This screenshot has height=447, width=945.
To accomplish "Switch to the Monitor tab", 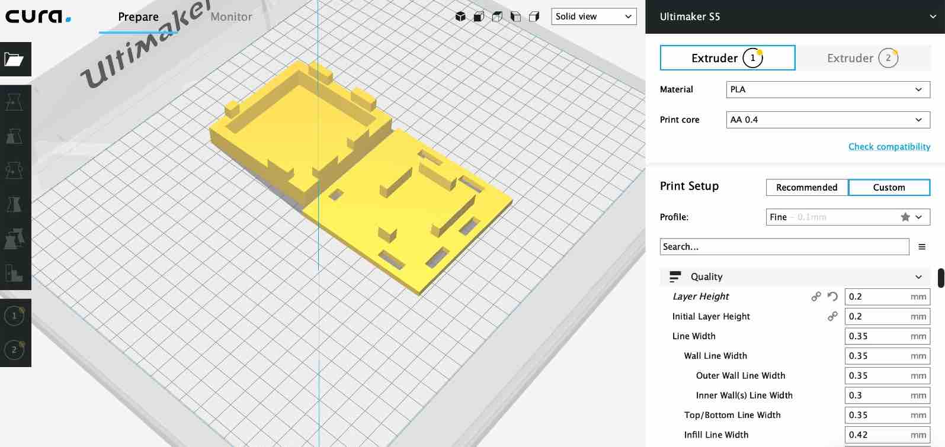I will tap(231, 17).
